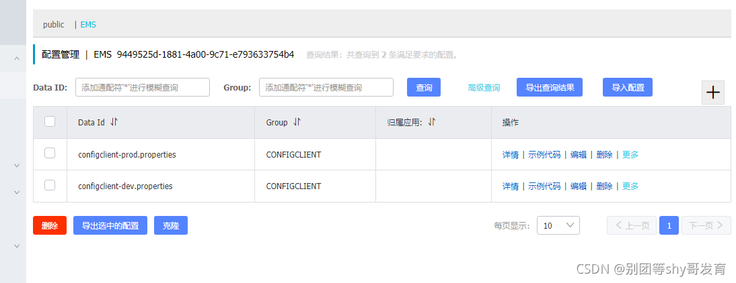Click 编辑 for configclient-prod.properties
The width and height of the screenshot is (736, 283).
coord(579,155)
